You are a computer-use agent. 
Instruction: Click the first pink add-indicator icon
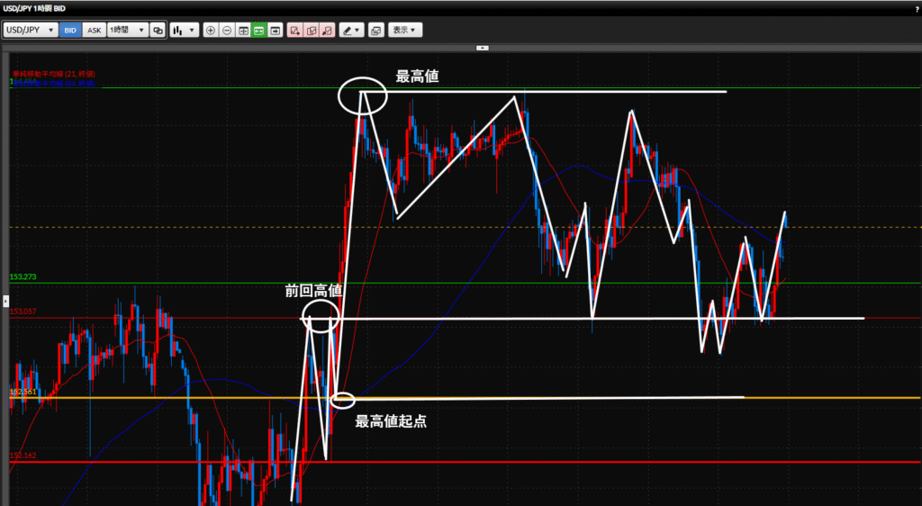[295, 30]
